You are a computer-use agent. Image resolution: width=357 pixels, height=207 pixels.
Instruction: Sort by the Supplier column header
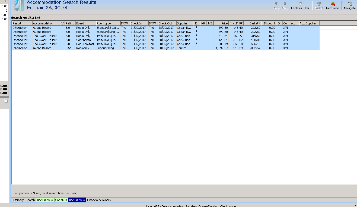point(185,23)
